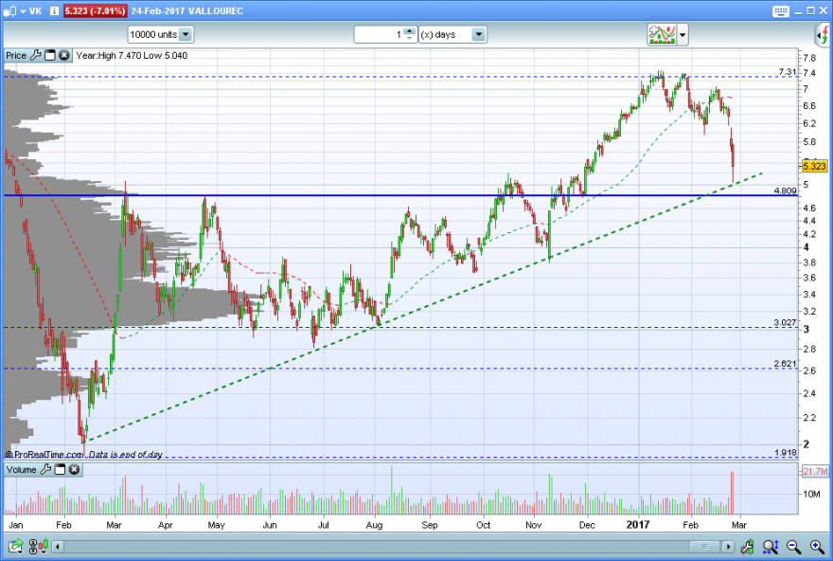Open the indicators chart button
The width and height of the screenshot is (833, 561).
coord(662,34)
